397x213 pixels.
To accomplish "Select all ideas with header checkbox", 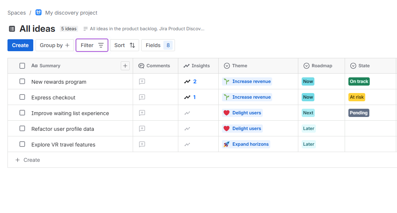I will 22,66.
